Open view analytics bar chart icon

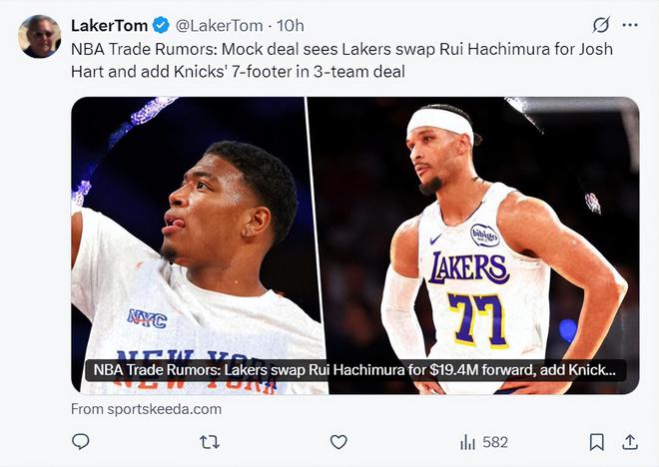pos(467,441)
